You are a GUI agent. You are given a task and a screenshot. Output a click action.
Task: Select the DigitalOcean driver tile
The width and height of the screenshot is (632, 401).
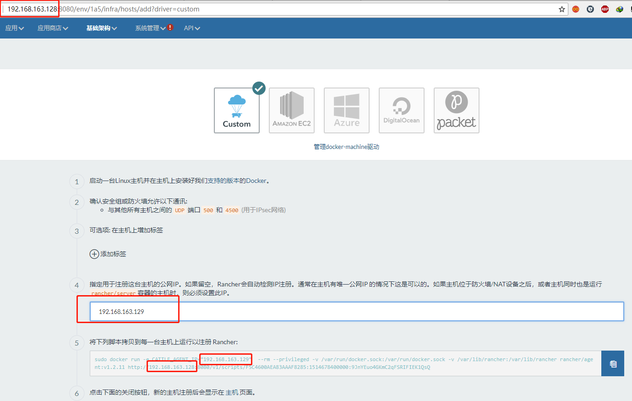click(x=402, y=110)
